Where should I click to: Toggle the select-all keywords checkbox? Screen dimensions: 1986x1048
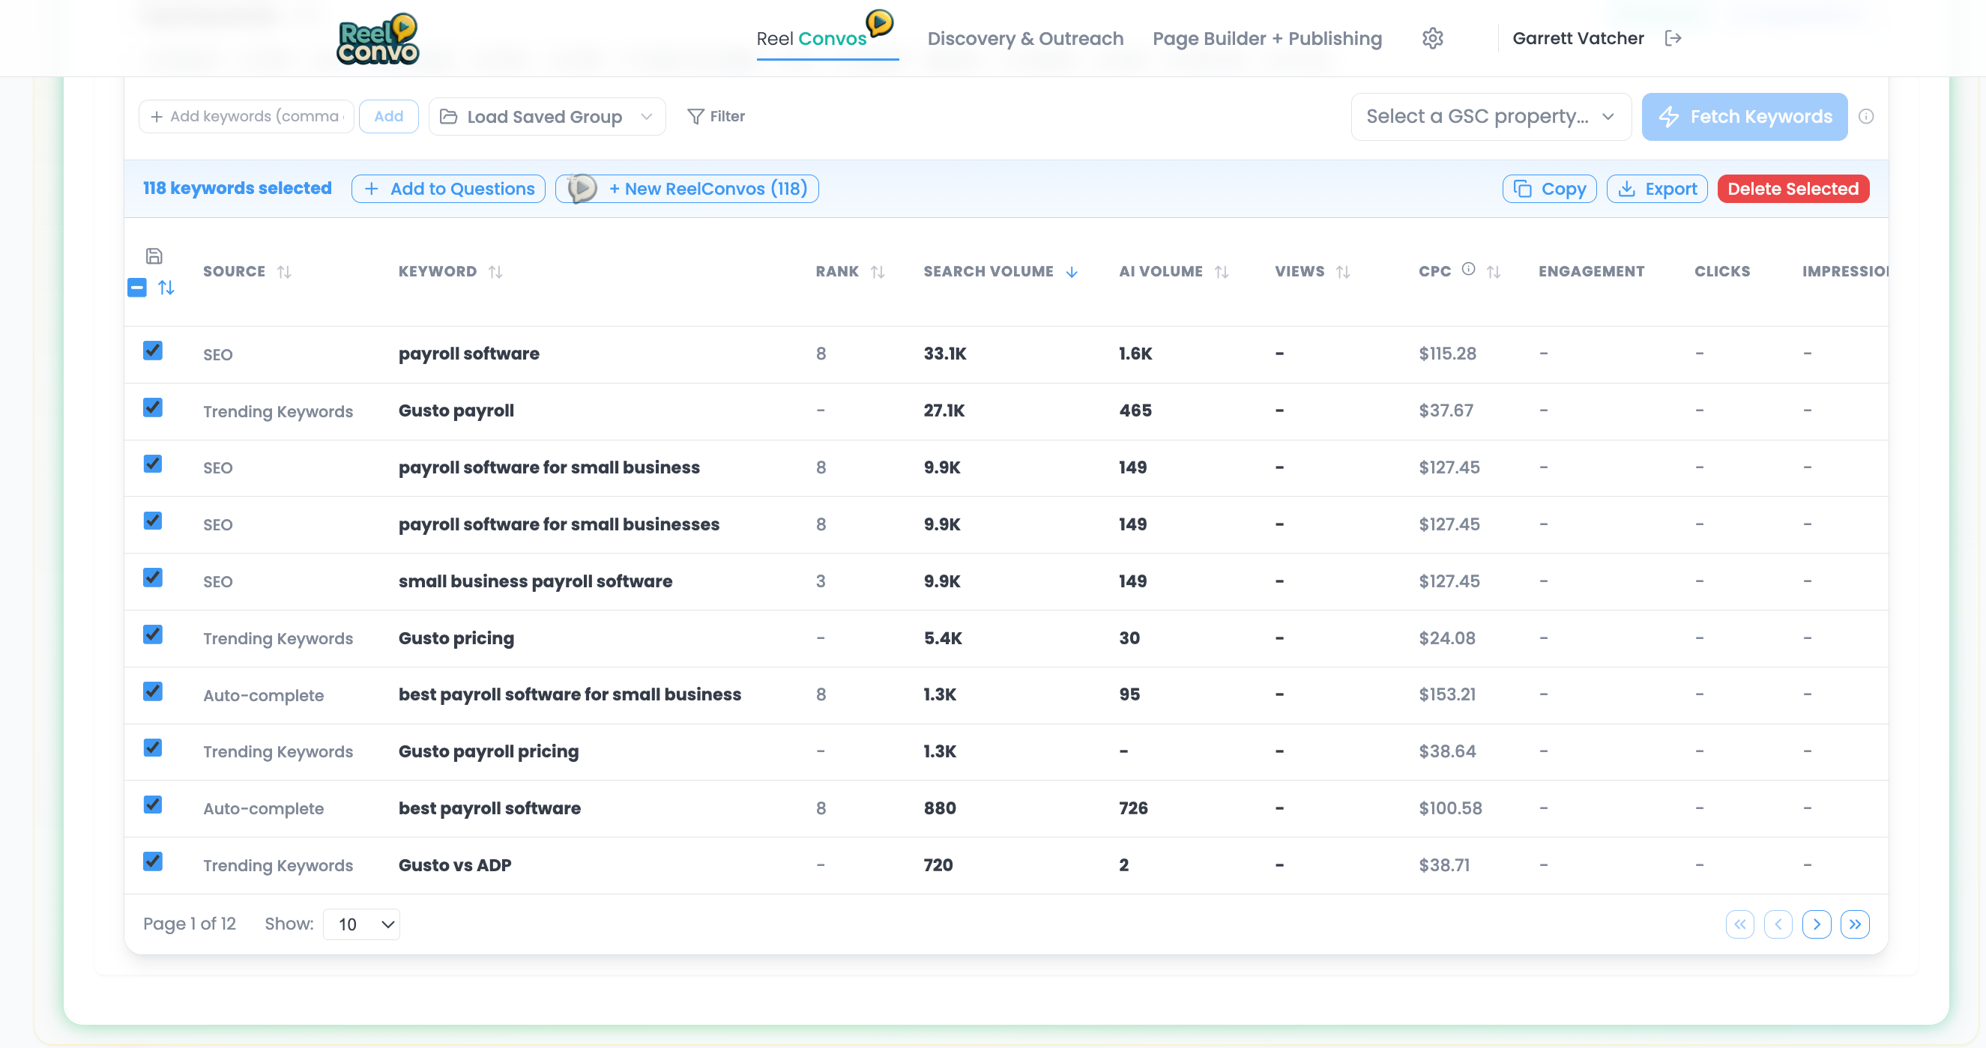[137, 288]
